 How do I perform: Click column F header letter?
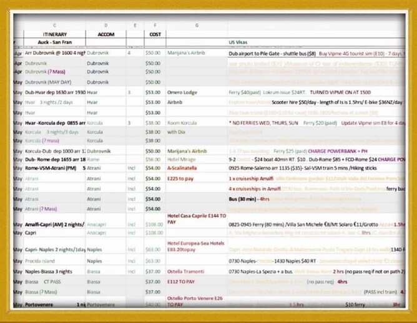click(x=154, y=25)
